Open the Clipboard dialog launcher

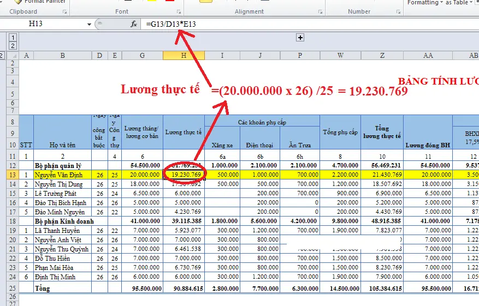pyautogui.click(x=65, y=12)
